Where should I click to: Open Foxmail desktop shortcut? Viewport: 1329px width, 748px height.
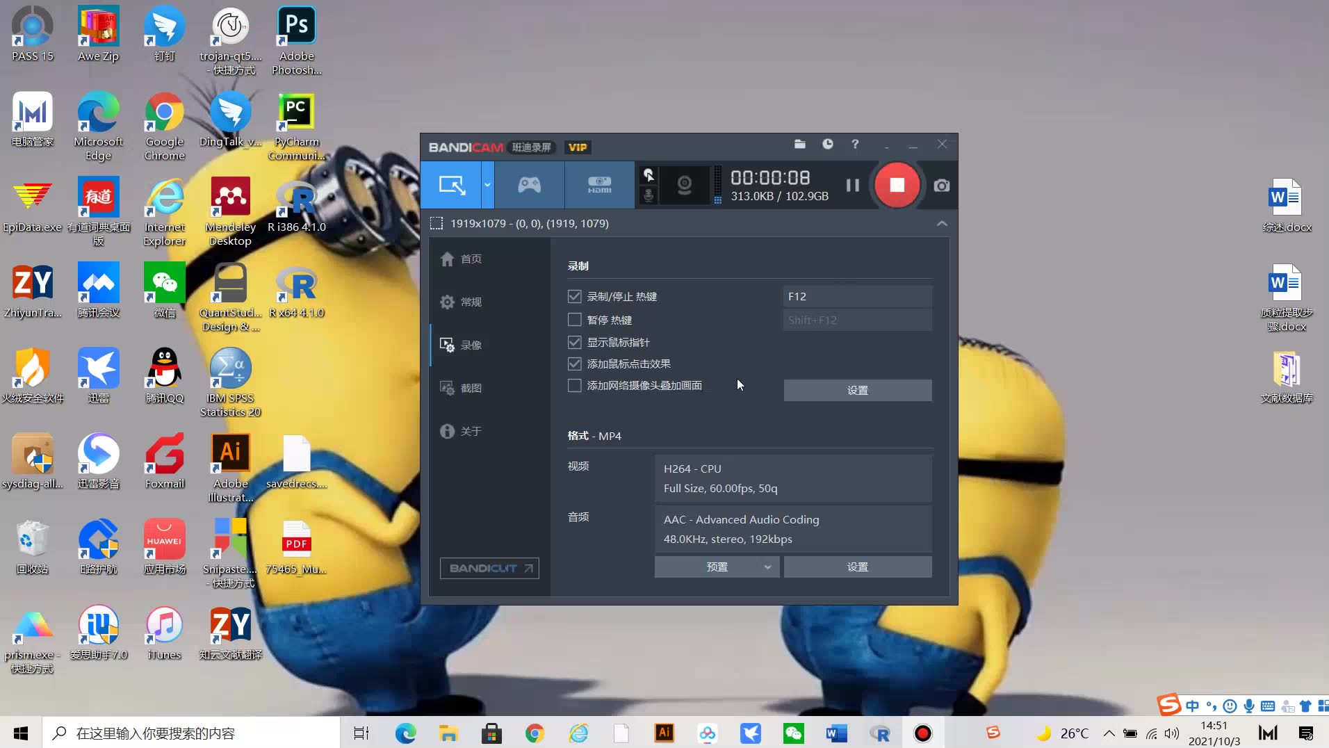click(x=165, y=461)
